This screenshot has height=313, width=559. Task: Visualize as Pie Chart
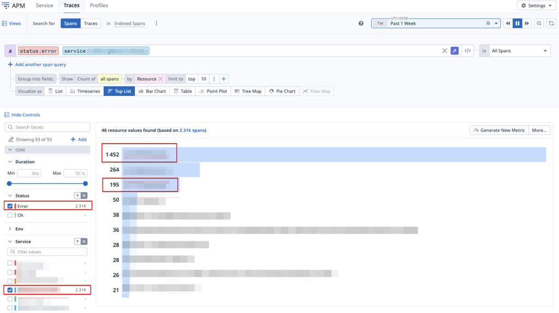(282, 91)
